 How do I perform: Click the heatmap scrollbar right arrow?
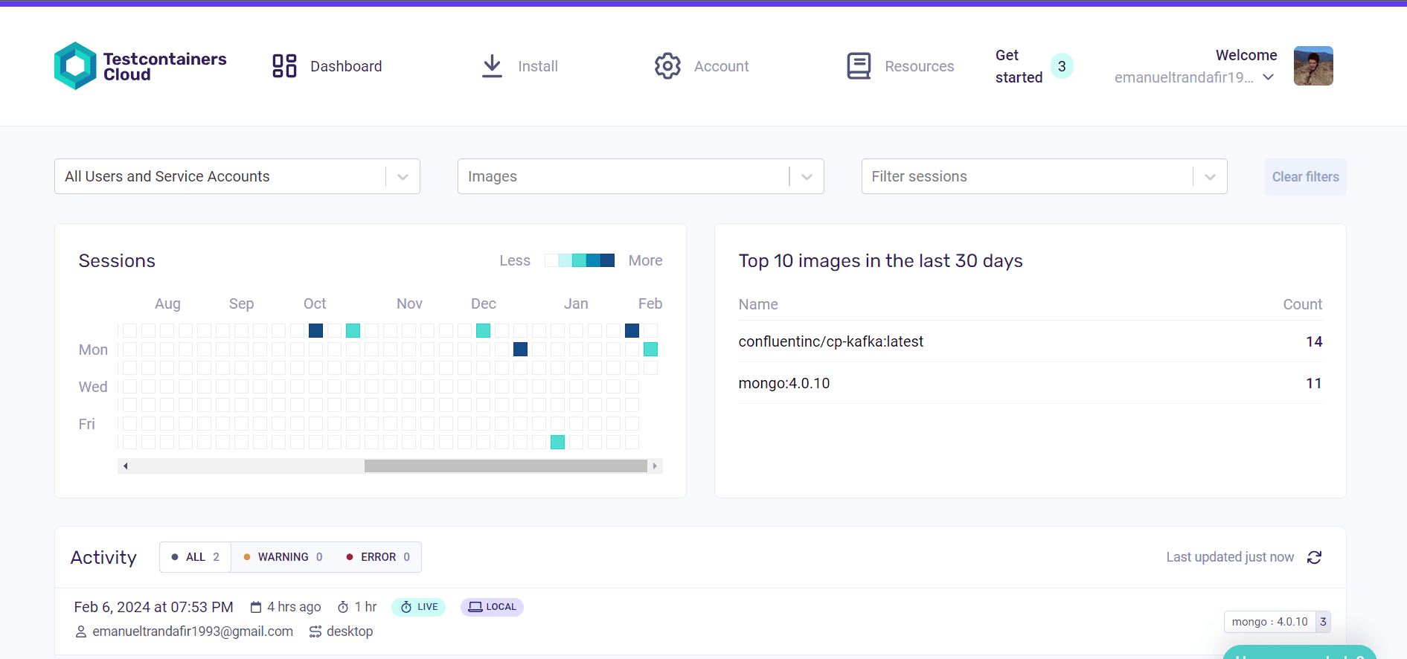click(655, 466)
